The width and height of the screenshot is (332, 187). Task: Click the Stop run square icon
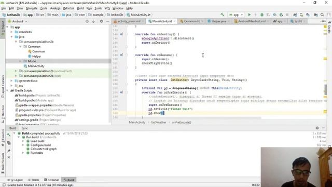[x=287, y=15]
